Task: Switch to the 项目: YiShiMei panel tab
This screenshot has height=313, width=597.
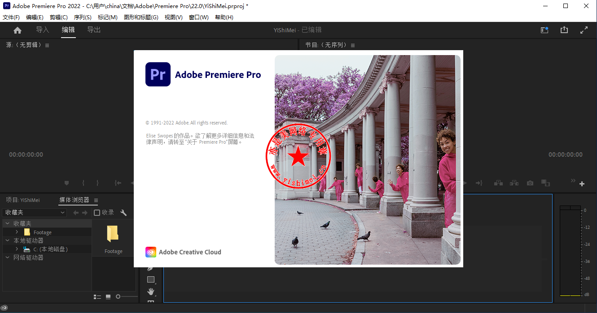Action: tap(23, 200)
